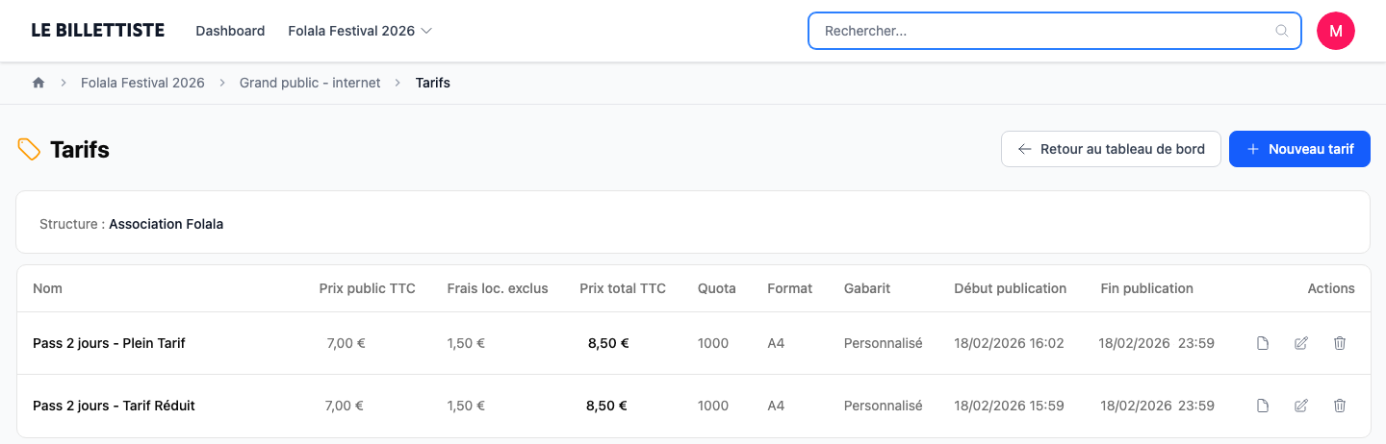The height and width of the screenshot is (444, 1386).
Task: Click the 8,50 € total for Plein Tarif
Action: pos(608,343)
